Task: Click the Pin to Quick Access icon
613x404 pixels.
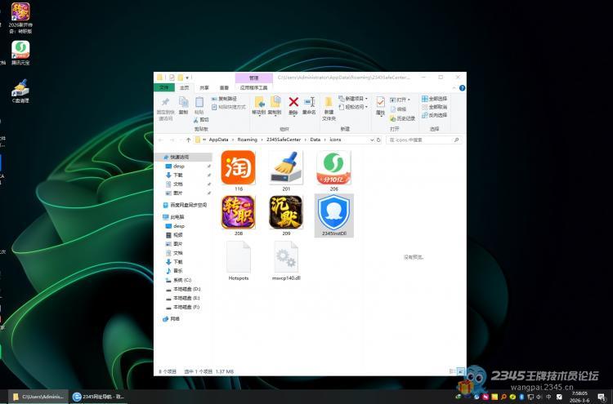Action: pos(165,106)
